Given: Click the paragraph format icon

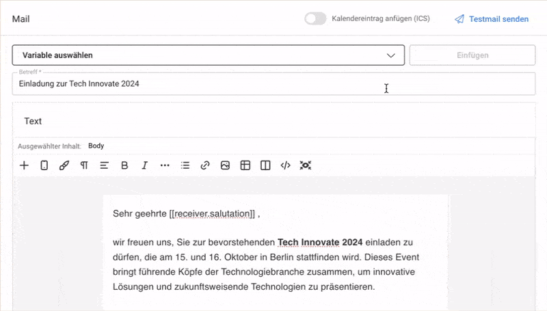Looking at the screenshot, I should 84,165.
